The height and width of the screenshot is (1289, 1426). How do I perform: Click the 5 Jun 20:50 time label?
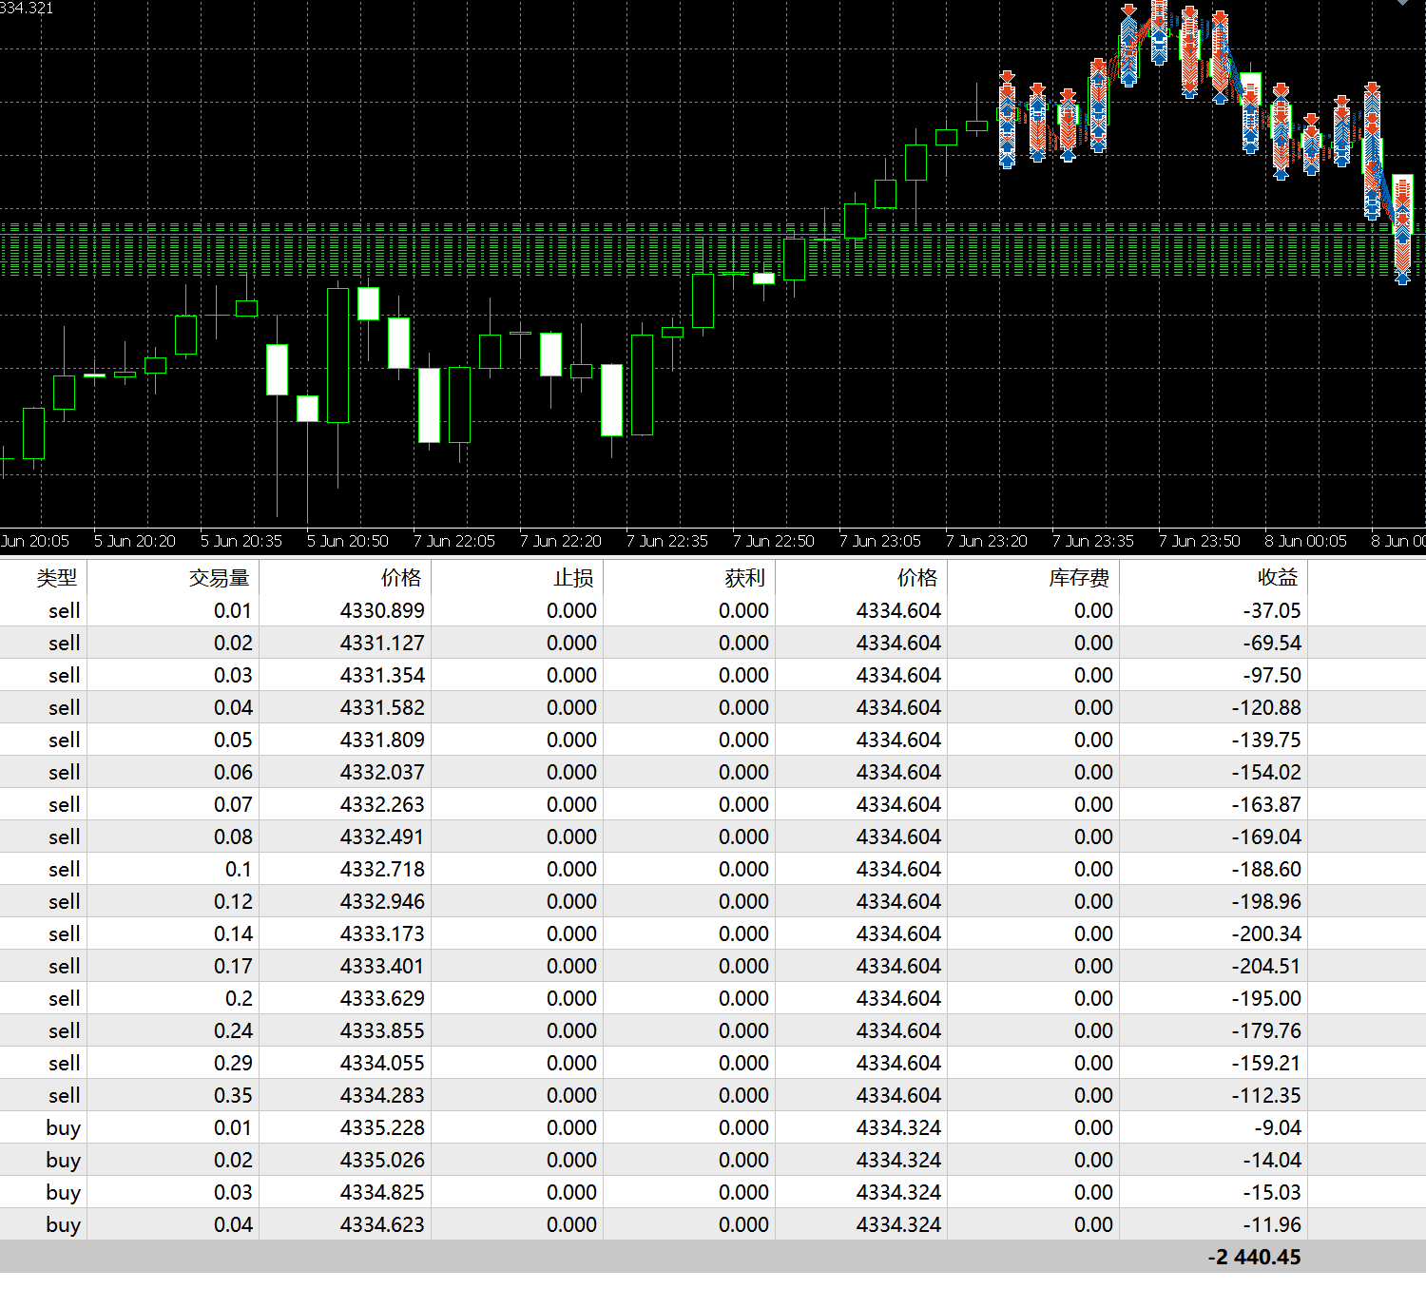[348, 541]
